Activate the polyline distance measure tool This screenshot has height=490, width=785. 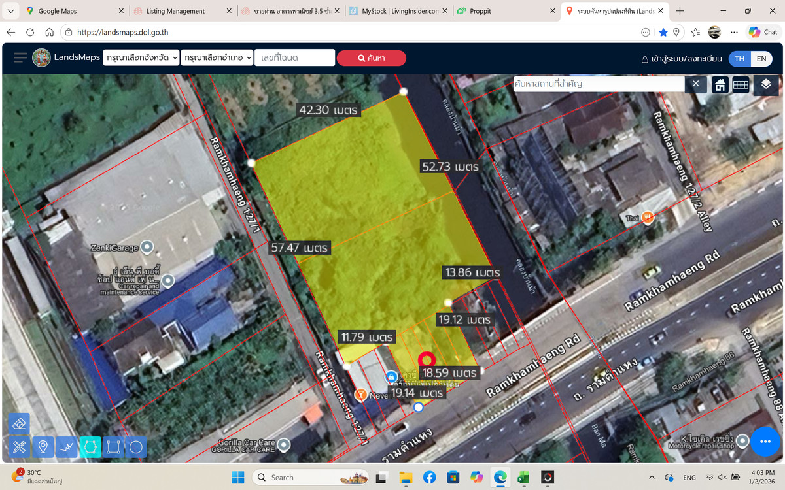click(x=67, y=448)
